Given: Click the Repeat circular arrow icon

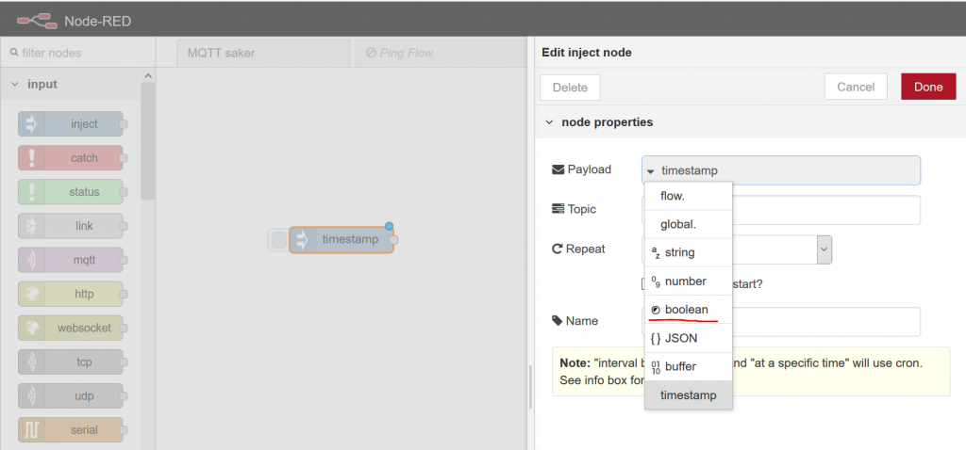Looking at the screenshot, I should pos(558,249).
